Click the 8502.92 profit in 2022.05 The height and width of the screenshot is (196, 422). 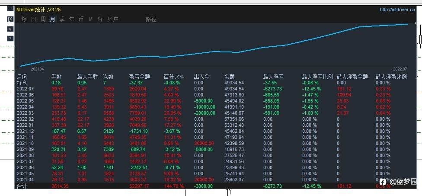pyautogui.click(x=138, y=101)
